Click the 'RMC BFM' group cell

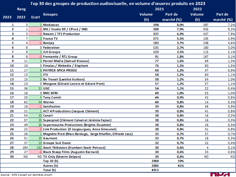(50, 93)
